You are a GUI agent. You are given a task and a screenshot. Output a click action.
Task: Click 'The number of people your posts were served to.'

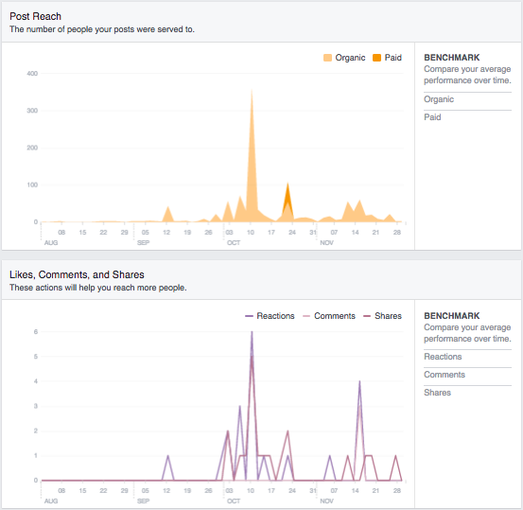tap(102, 29)
